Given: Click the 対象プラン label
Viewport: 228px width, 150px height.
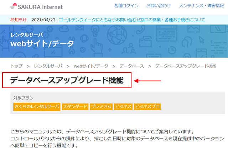Looking at the screenshot, I should point(24,98).
